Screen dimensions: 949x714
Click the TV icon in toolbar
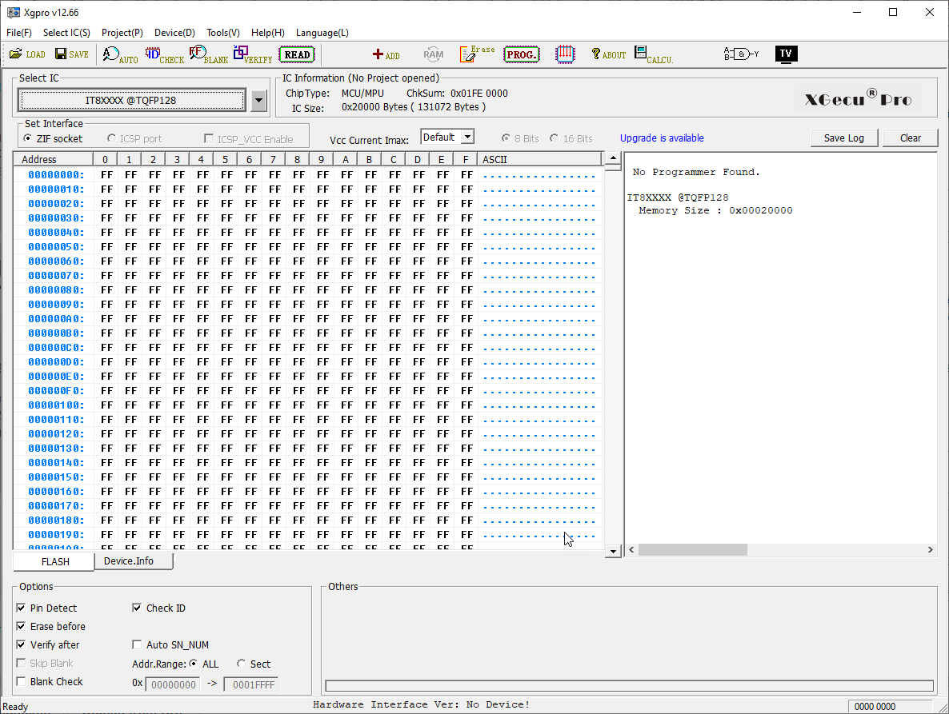(x=786, y=54)
